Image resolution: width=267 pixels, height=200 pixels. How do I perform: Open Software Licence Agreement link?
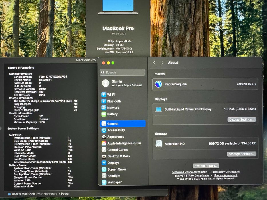(189, 172)
